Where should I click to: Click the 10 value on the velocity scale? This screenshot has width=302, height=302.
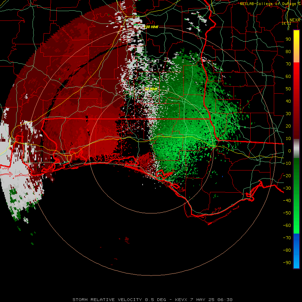[288, 139]
